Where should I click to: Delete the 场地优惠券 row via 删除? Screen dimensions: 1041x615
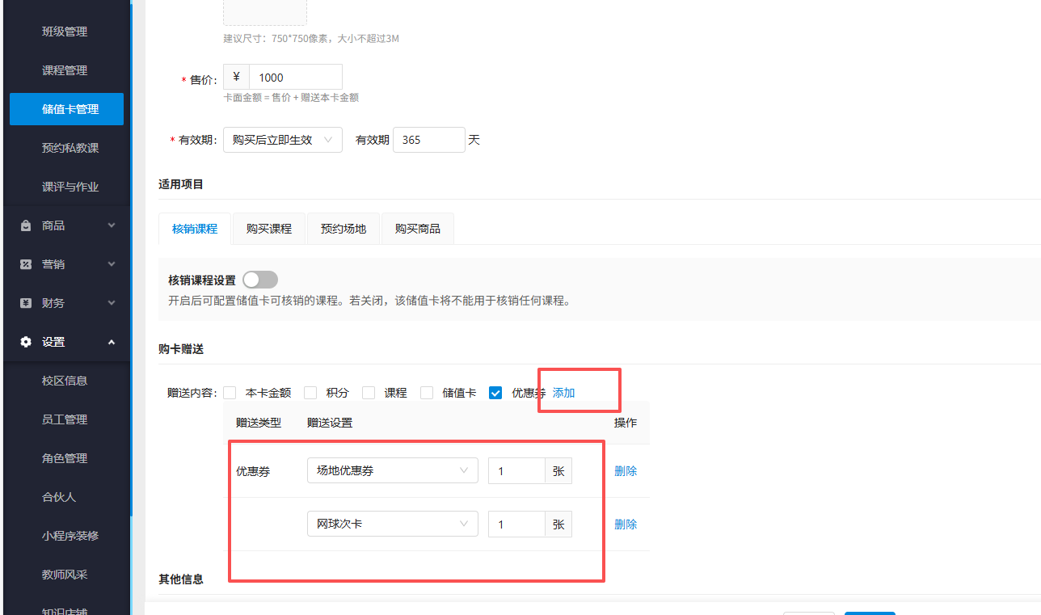(x=625, y=470)
